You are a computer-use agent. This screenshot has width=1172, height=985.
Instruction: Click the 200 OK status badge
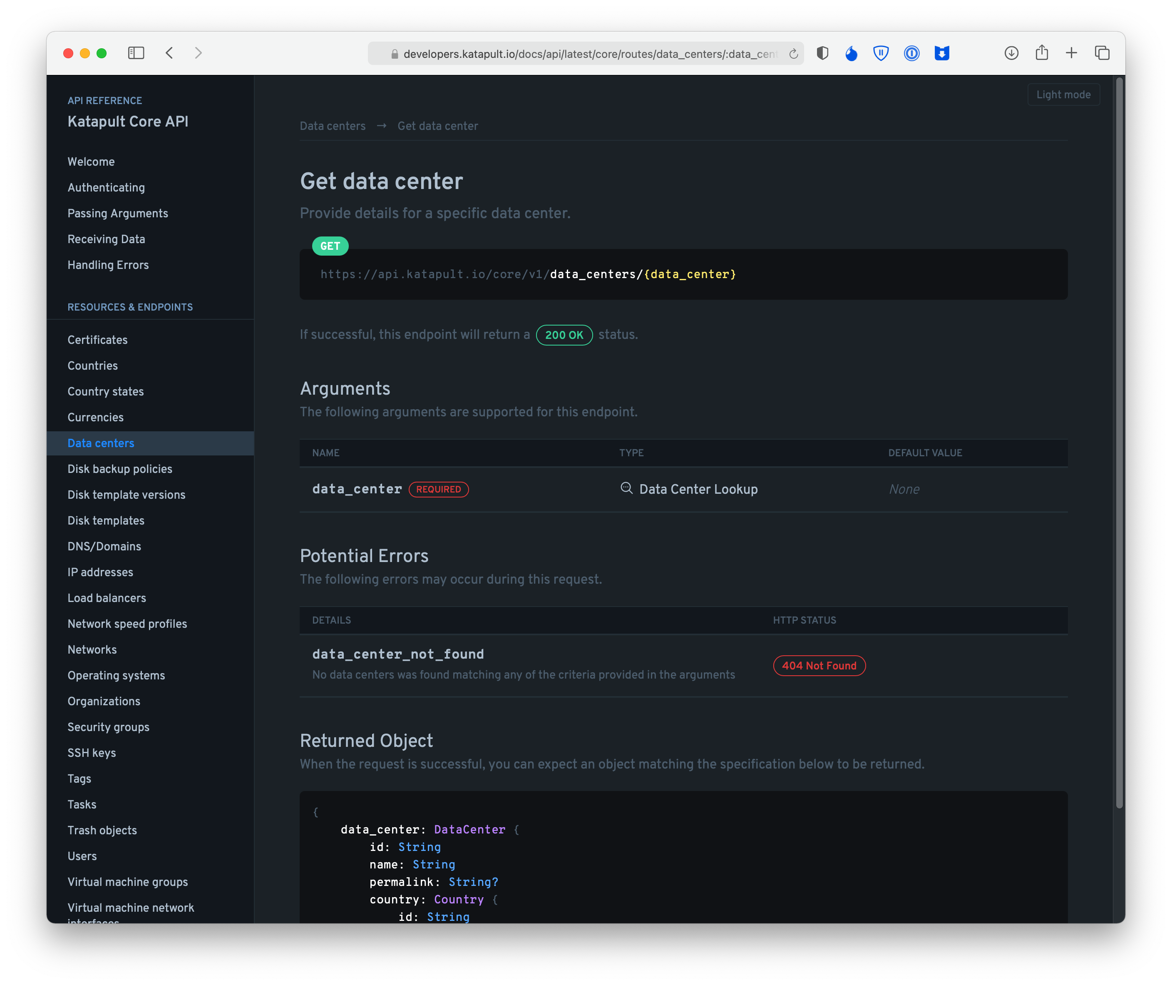point(564,335)
